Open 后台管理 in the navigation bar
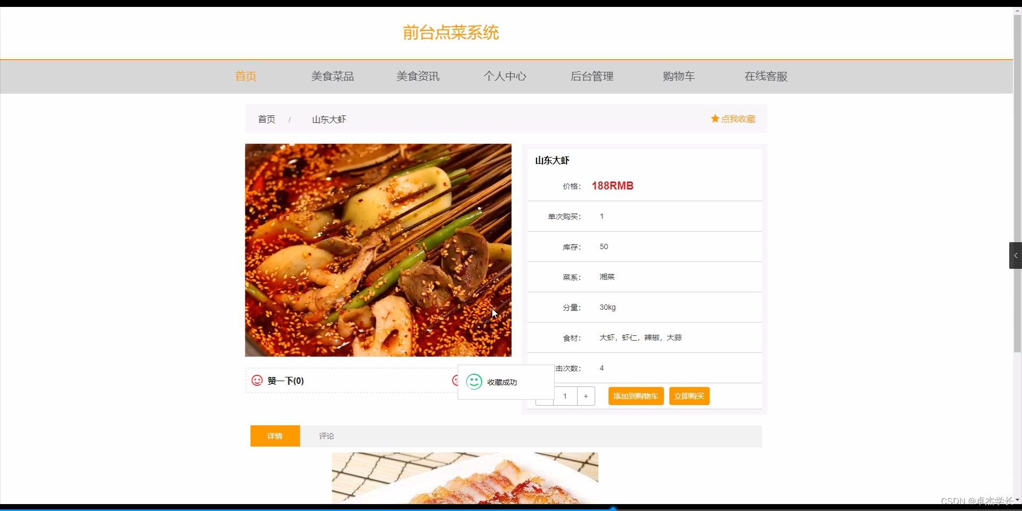The width and height of the screenshot is (1022, 511). pos(592,76)
